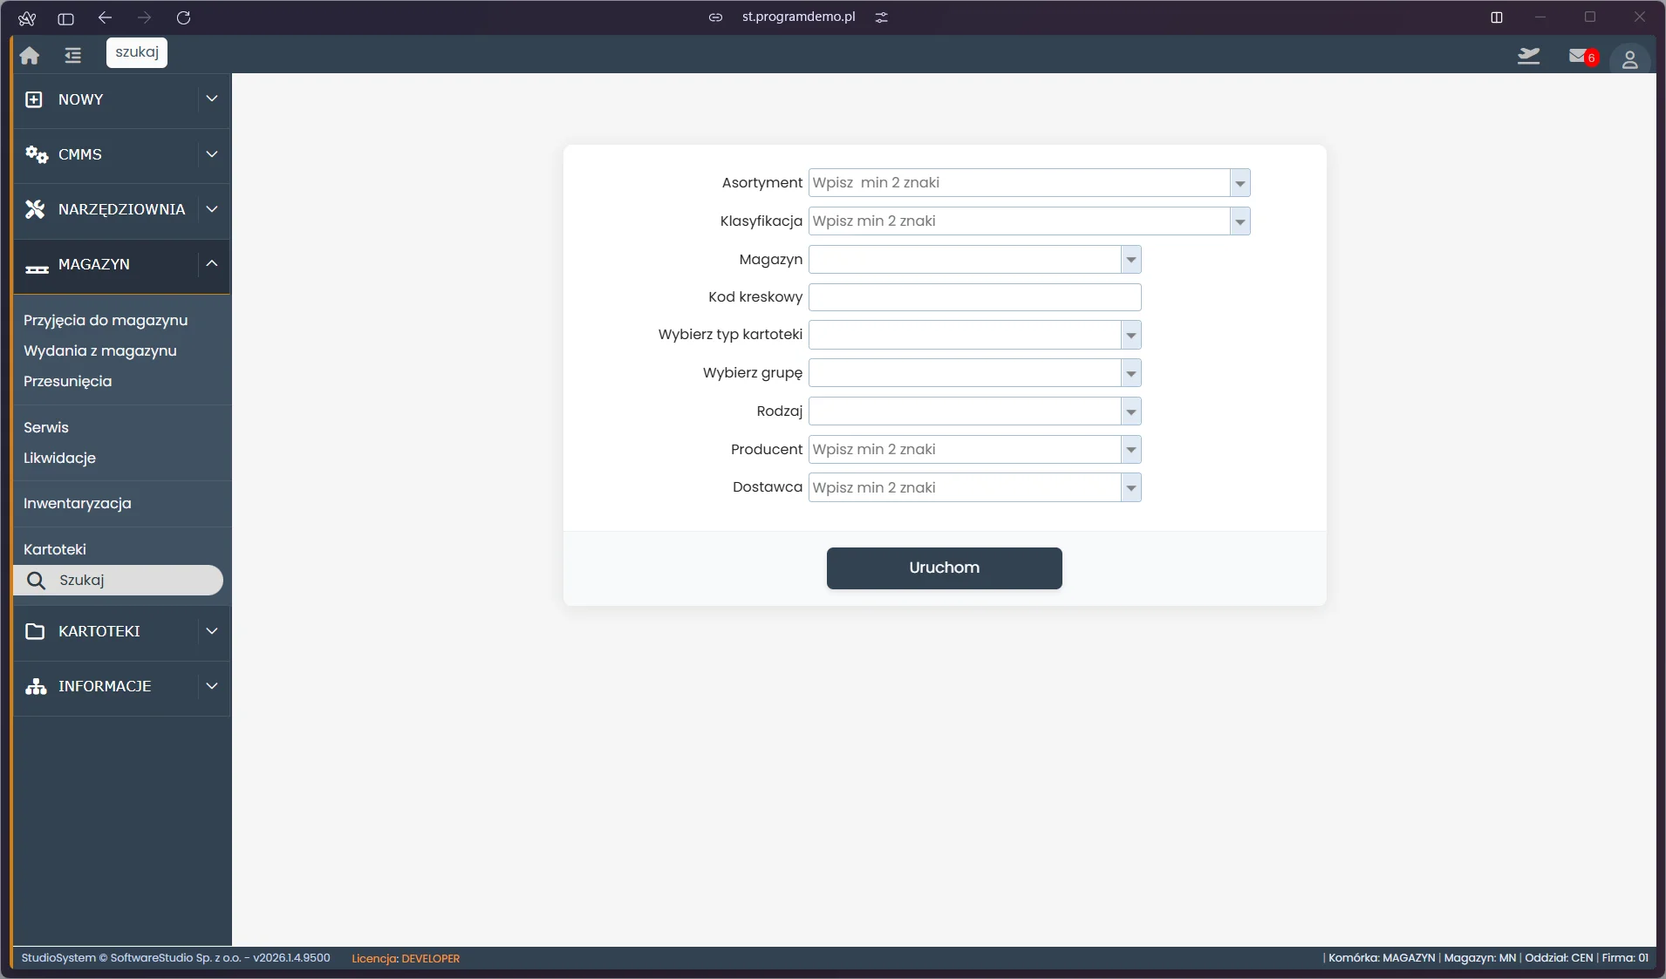Open the Magazyn dropdown arrow
The image size is (1666, 979).
pyautogui.click(x=1130, y=260)
